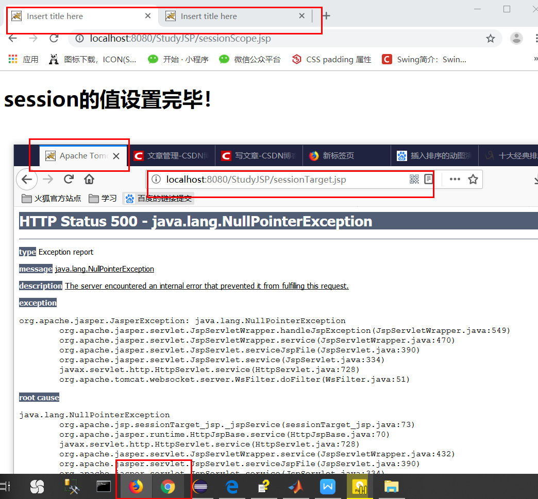Open Eclipse from the Windows taskbar
Viewport: 538px width, 499px height.
[x=200, y=487]
